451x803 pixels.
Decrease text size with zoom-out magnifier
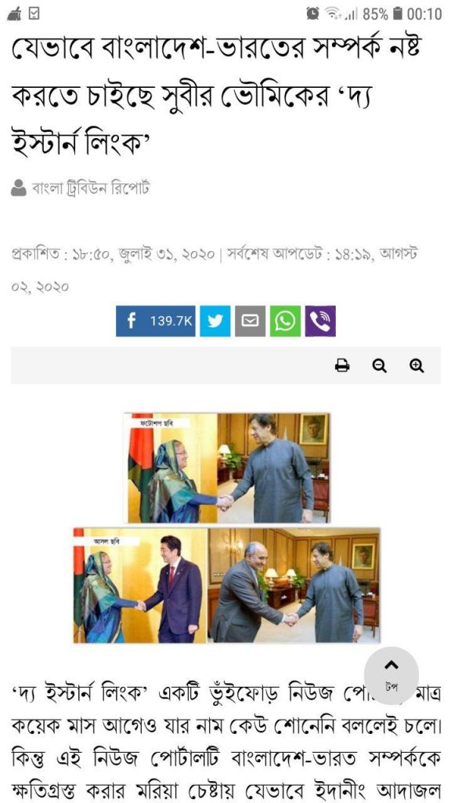[x=380, y=365]
